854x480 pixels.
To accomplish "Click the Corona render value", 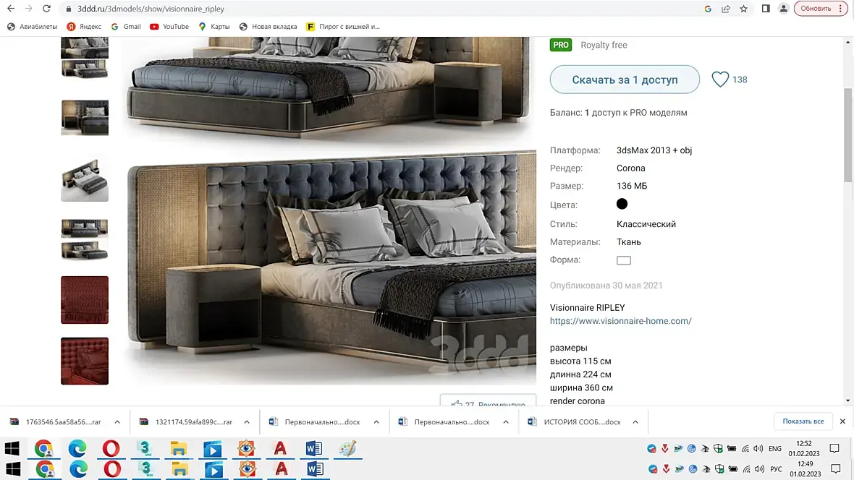I will tap(630, 168).
